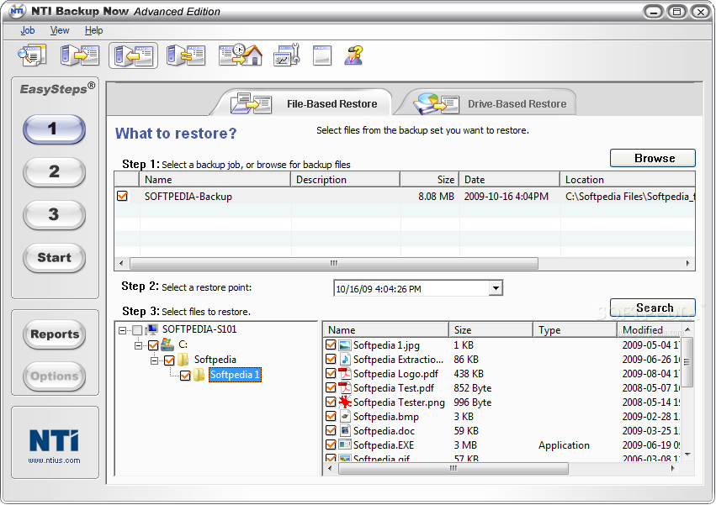Open the View menu
Screen dimensions: 716x505
tap(60, 30)
